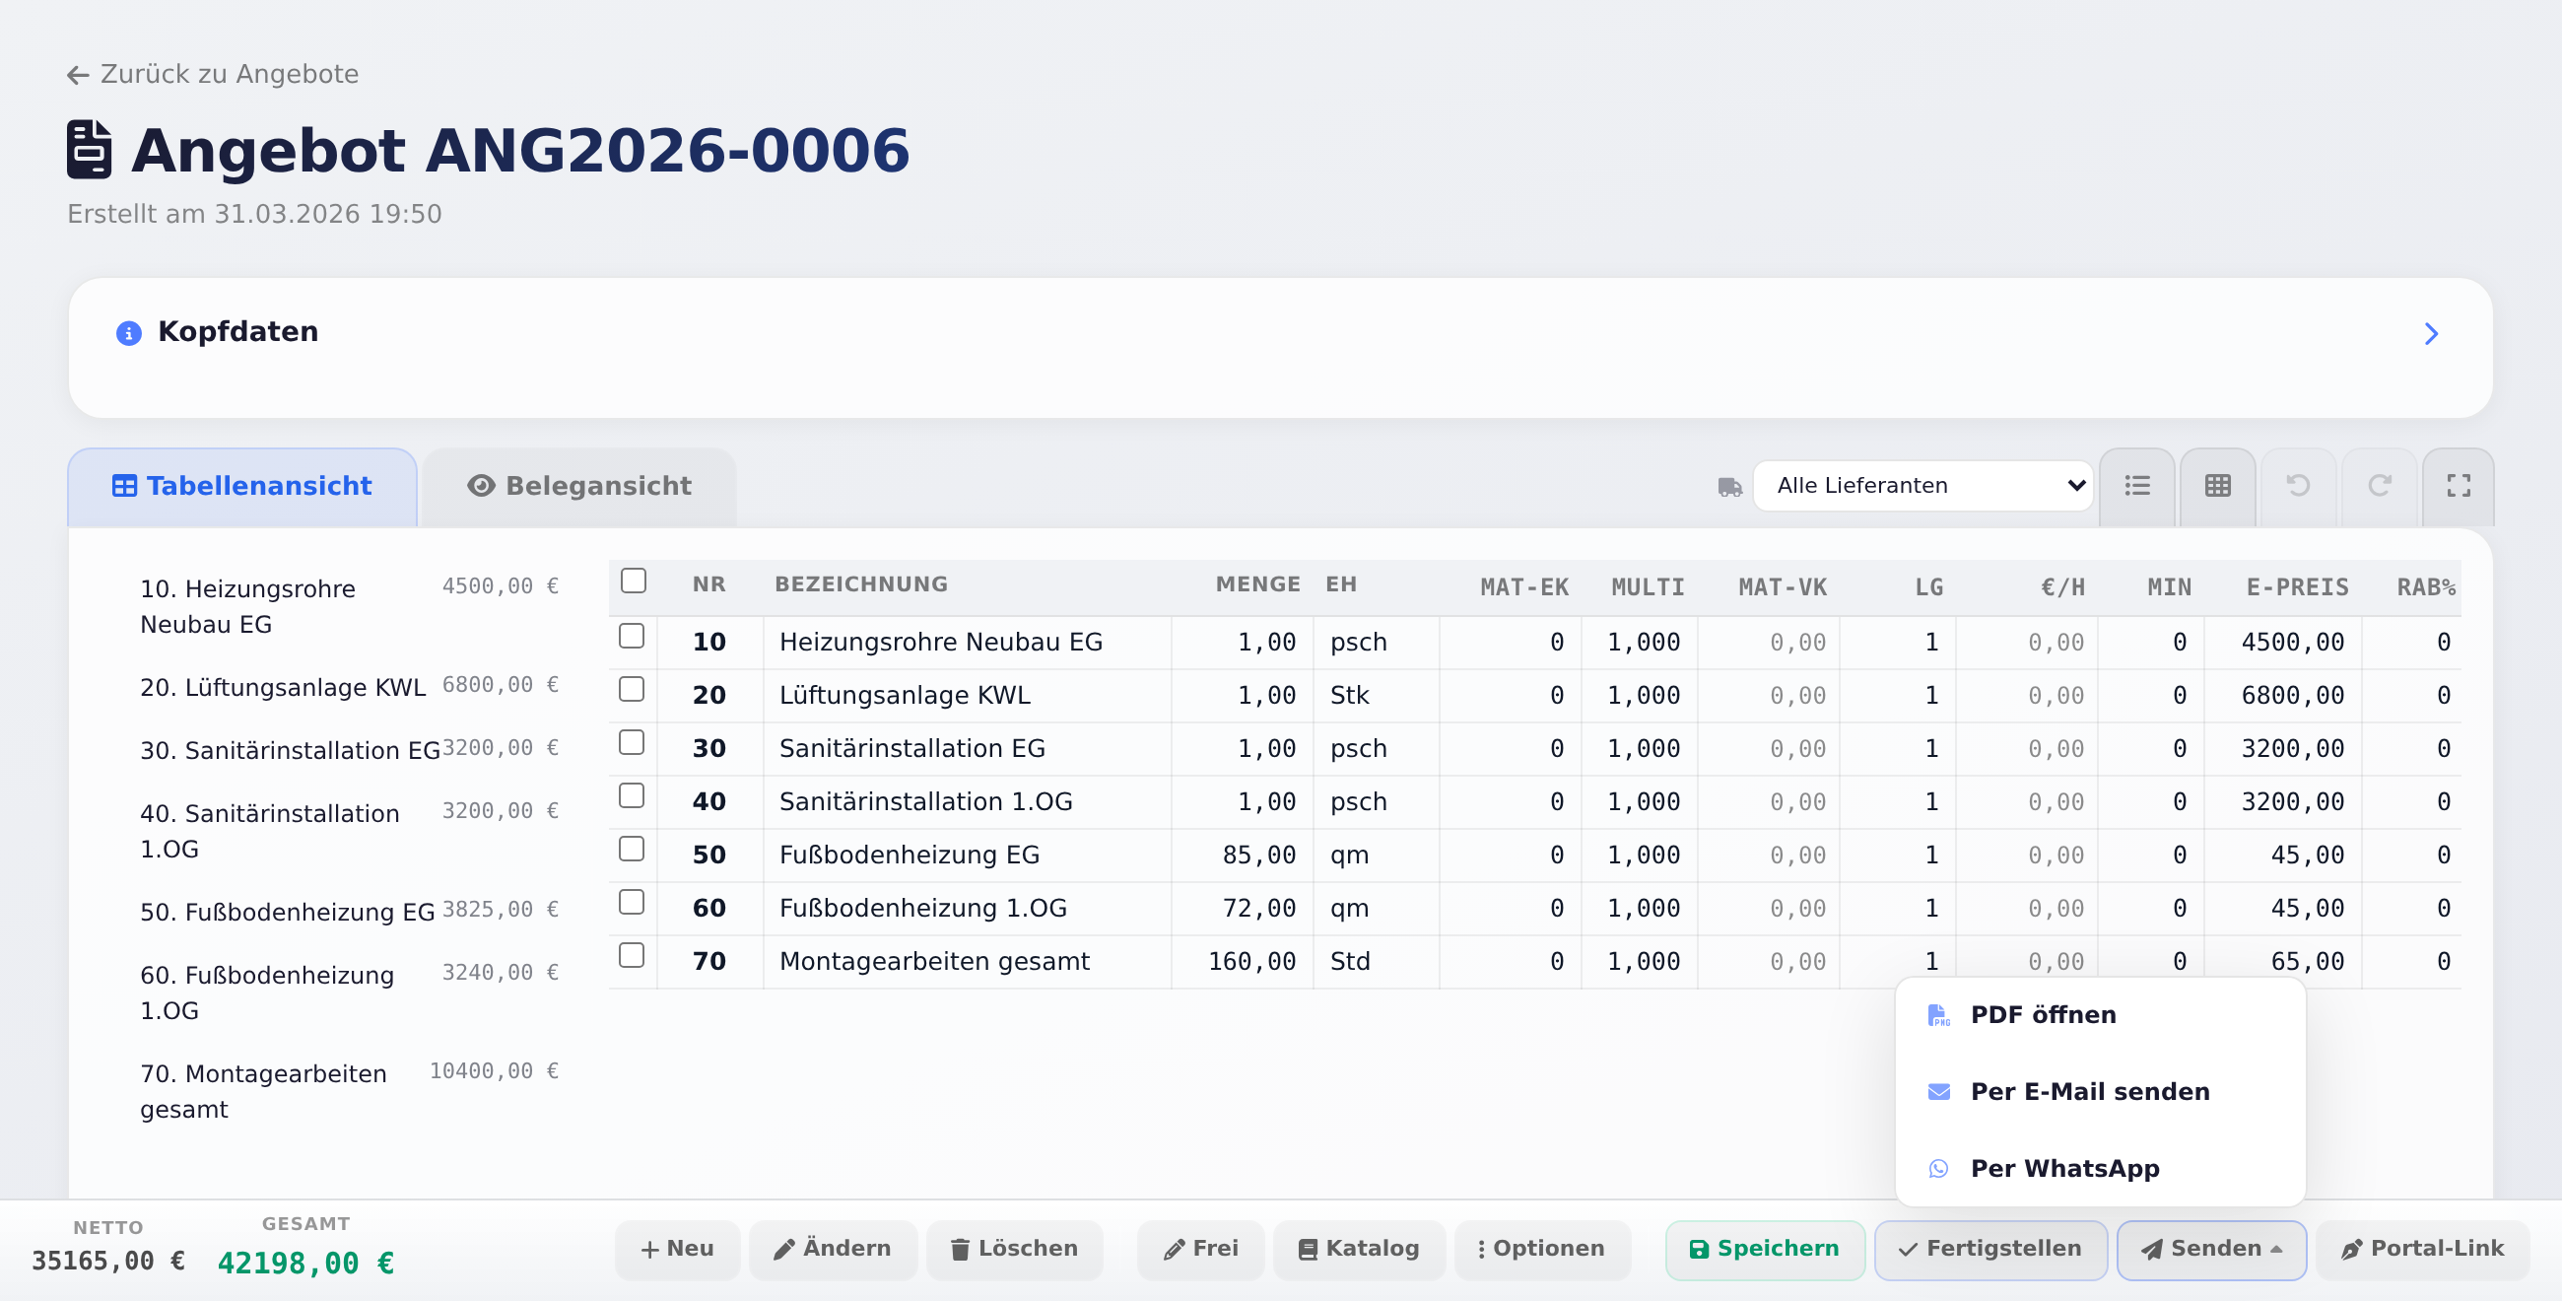Viewport: 2562px width, 1301px height.
Task: Toggle the Senden dropdown button
Action: coord(2211,1251)
